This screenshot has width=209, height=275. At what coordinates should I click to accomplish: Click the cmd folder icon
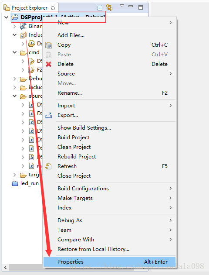(23, 53)
